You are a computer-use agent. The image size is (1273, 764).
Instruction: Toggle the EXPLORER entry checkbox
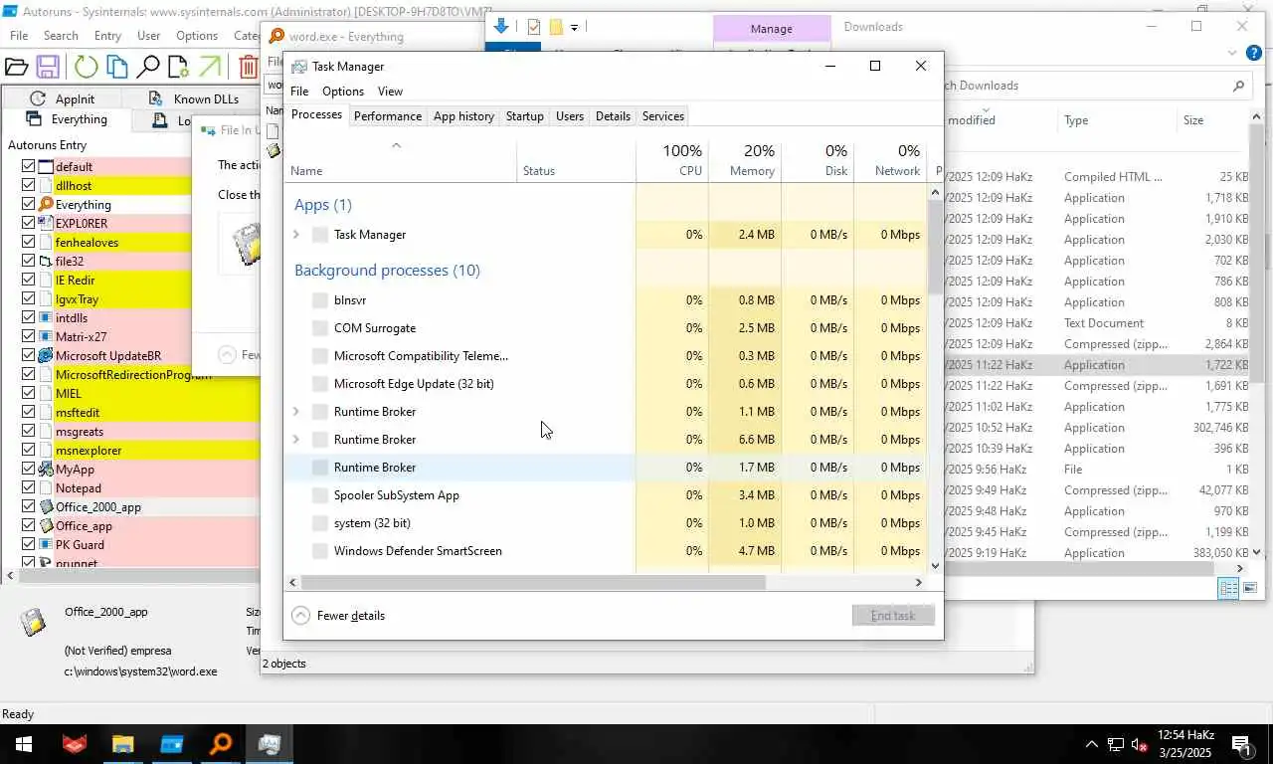(x=28, y=223)
